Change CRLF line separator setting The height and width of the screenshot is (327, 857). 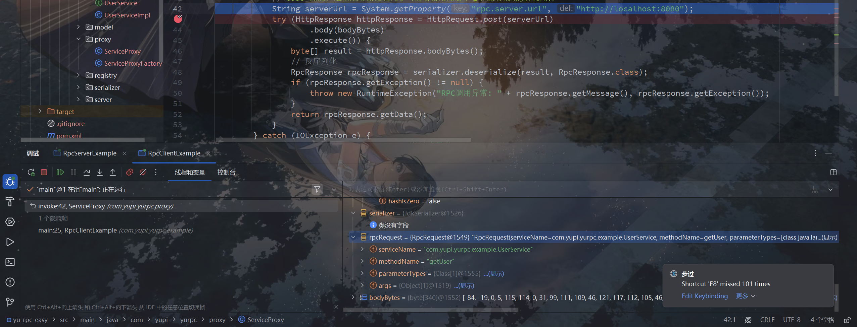pos(767,320)
